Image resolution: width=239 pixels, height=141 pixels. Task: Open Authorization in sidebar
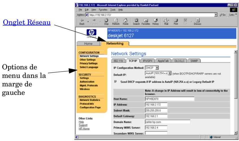tap(87, 82)
